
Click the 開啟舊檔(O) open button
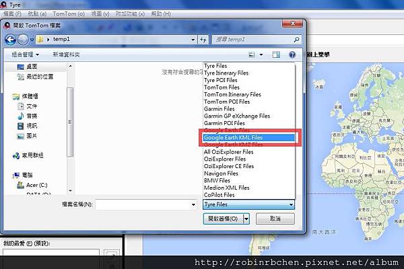223,219
